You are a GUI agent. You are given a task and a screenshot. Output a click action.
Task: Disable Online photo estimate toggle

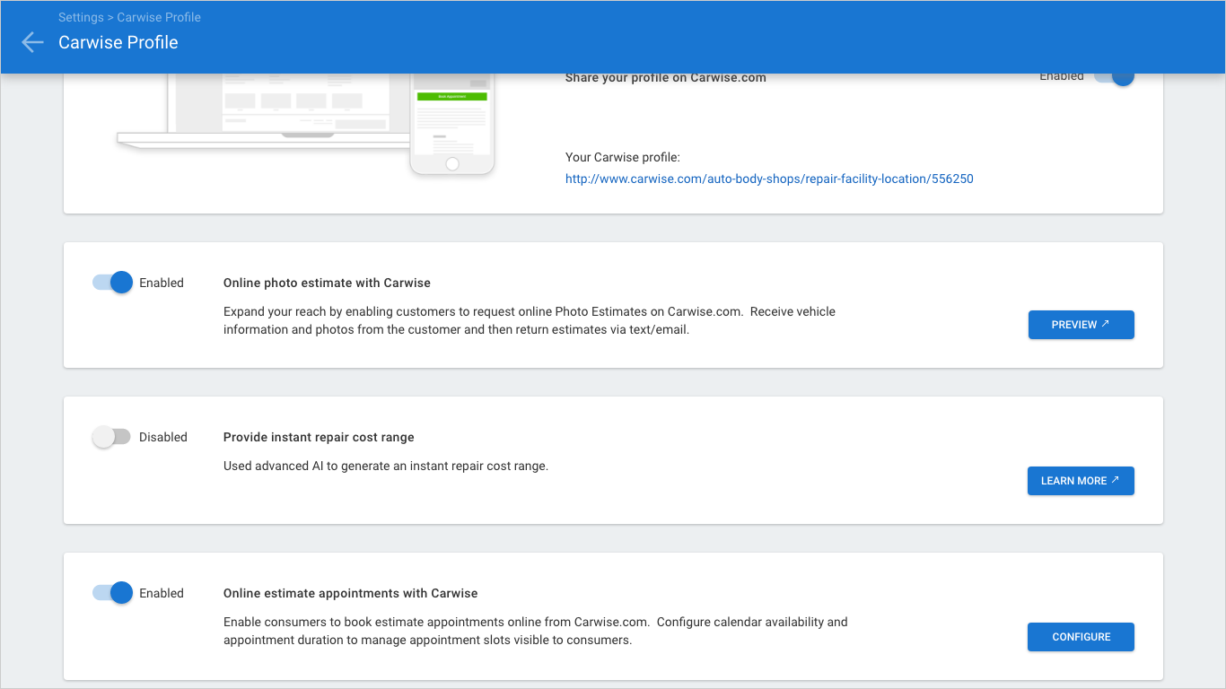(112, 283)
